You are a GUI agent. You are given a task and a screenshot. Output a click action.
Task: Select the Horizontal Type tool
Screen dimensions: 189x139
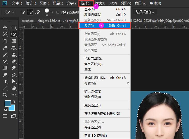5,81
